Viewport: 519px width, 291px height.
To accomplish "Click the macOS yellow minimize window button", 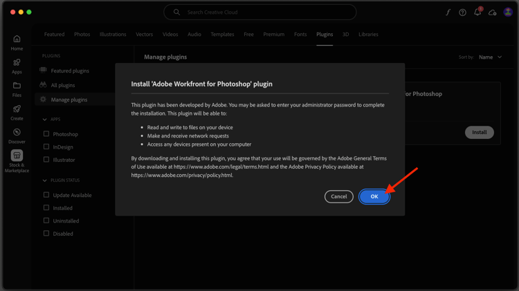I will (21, 12).
